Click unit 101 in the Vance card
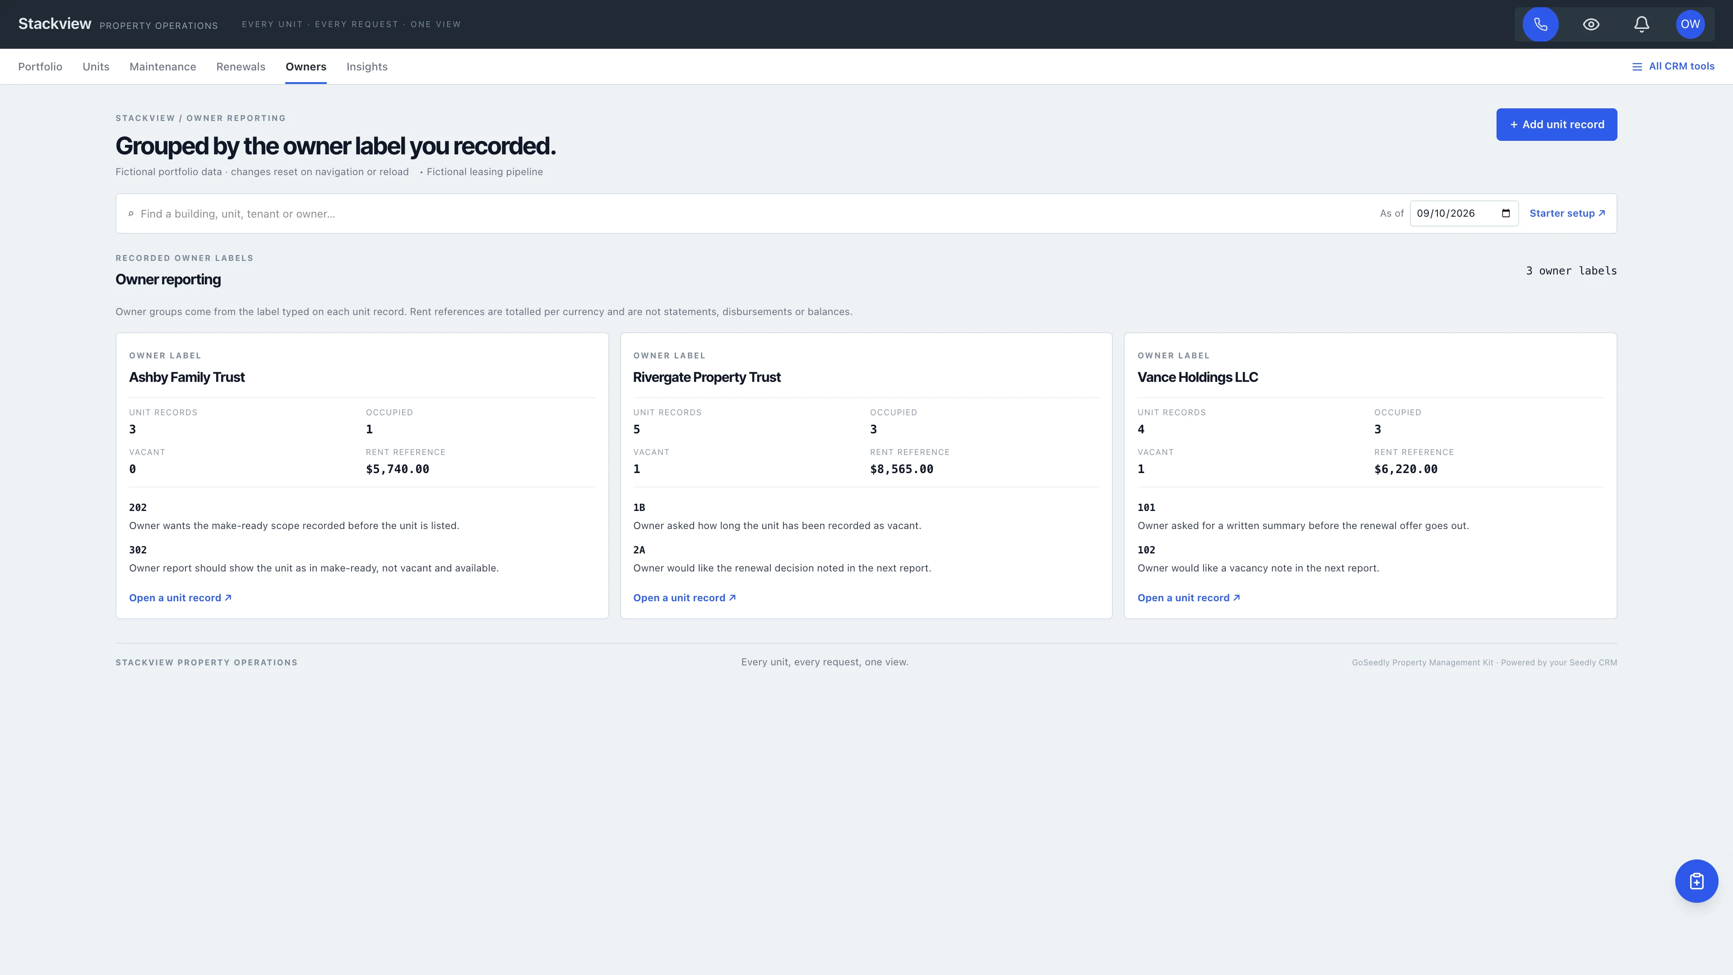 click(x=1146, y=507)
